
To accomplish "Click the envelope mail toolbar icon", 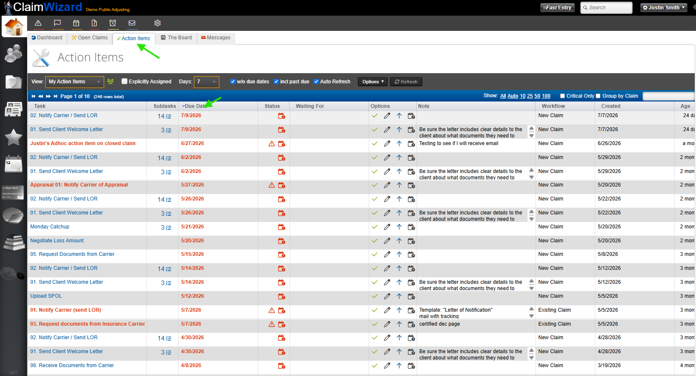I will click(132, 23).
